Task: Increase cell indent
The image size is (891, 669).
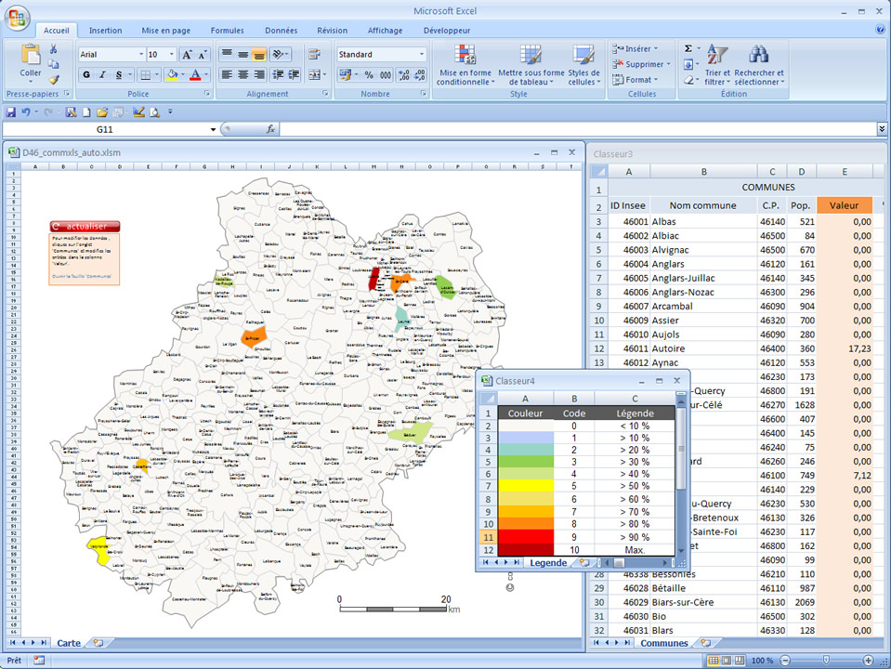Action: pyautogui.click(x=294, y=74)
